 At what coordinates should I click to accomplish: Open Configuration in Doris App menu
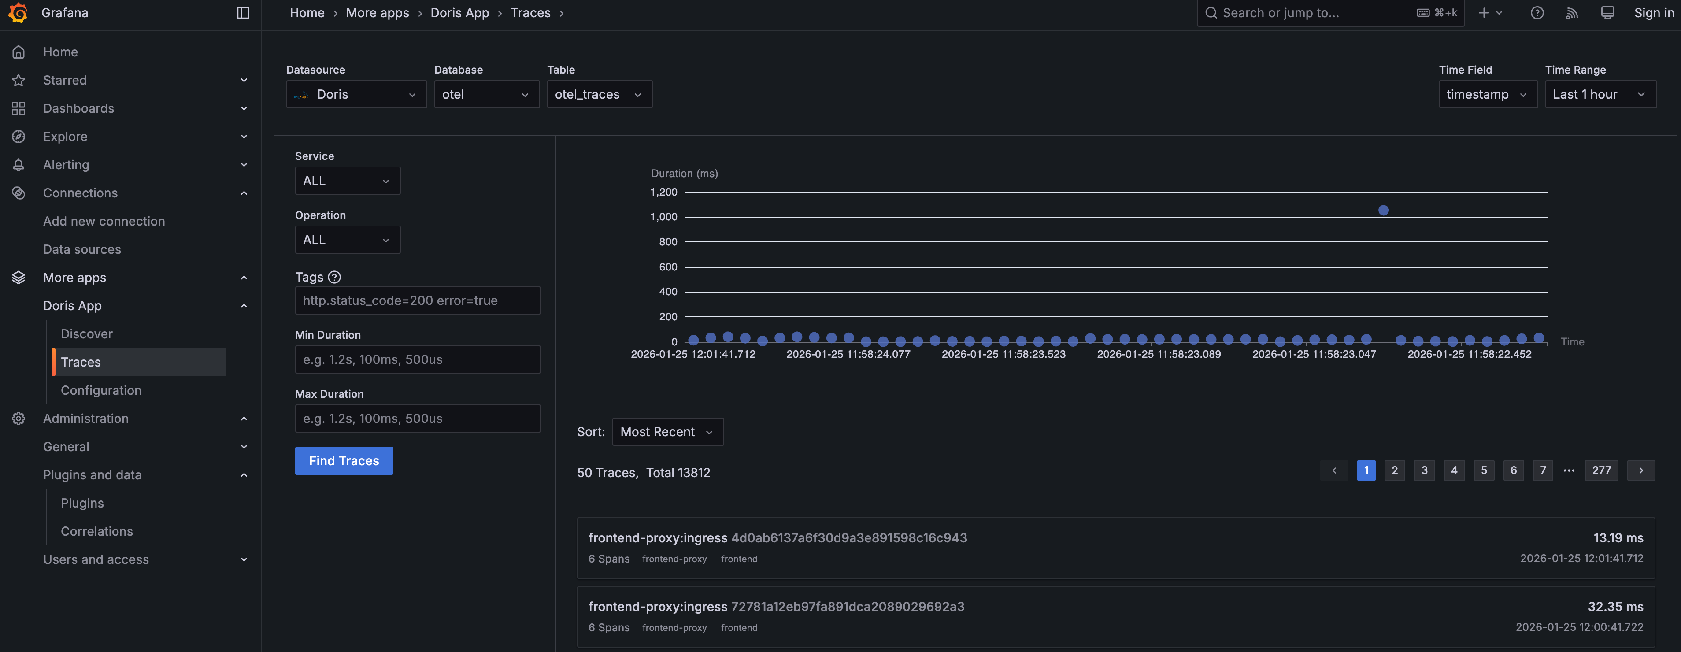click(101, 390)
